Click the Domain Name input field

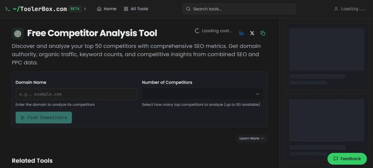click(x=76, y=94)
